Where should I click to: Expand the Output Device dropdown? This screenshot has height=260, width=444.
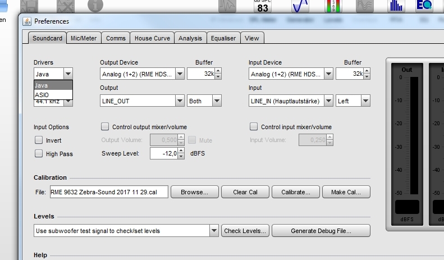[180, 74]
